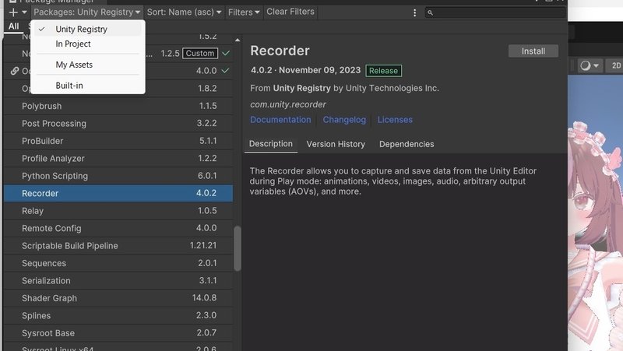Click the plus add package icon
Image resolution: width=623 pixels, height=351 pixels.
point(13,12)
